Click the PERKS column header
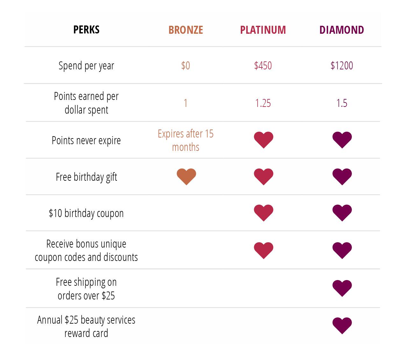Viewport: 406px width, 358px height. click(x=86, y=30)
